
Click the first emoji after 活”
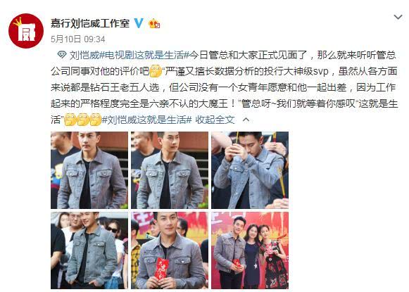click(70, 120)
